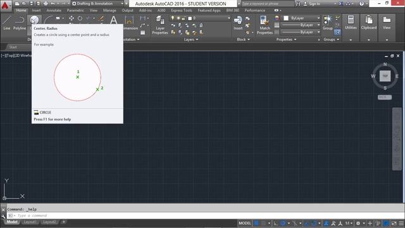Click the WCS label under ViewCube
This screenshot has height=228, width=405.
tap(385, 97)
